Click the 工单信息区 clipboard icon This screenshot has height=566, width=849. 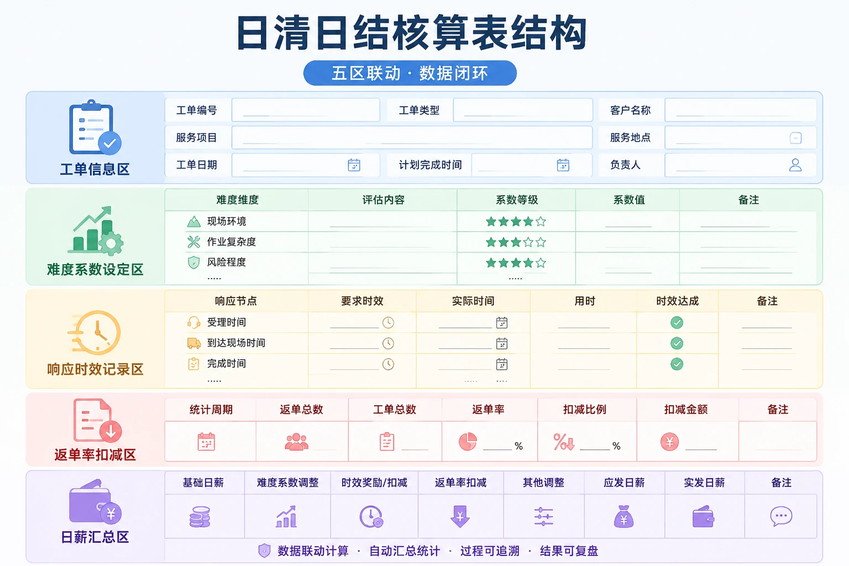point(95,128)
